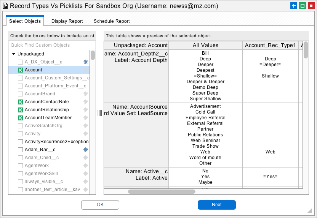
Task: Click the asterisk icon next to Adam_Child__c
Action: (86, 158)
